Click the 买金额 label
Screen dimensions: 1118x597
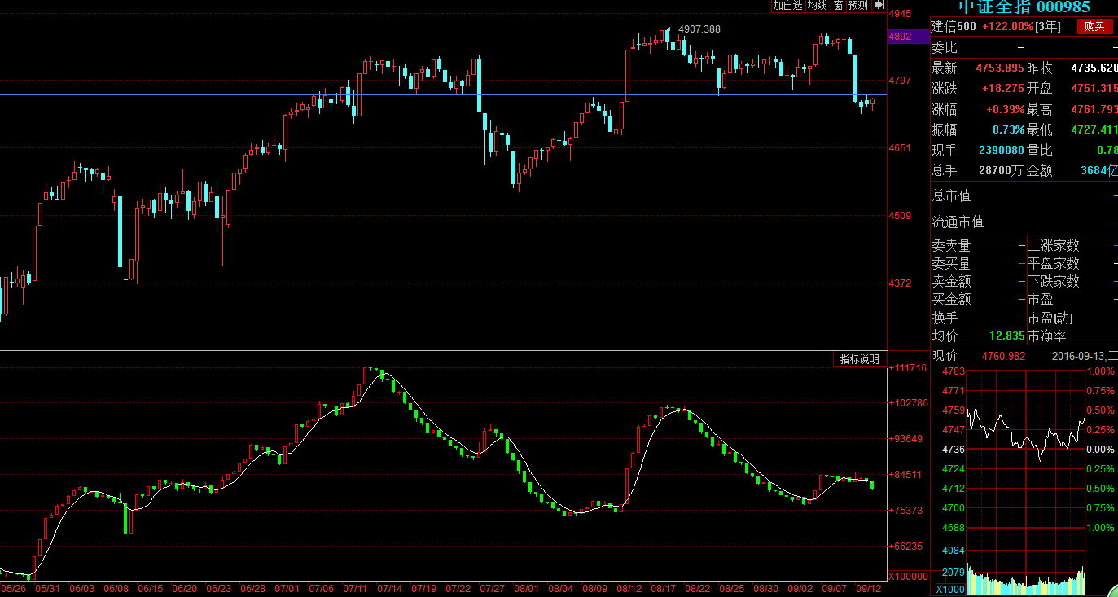[952, 299]
